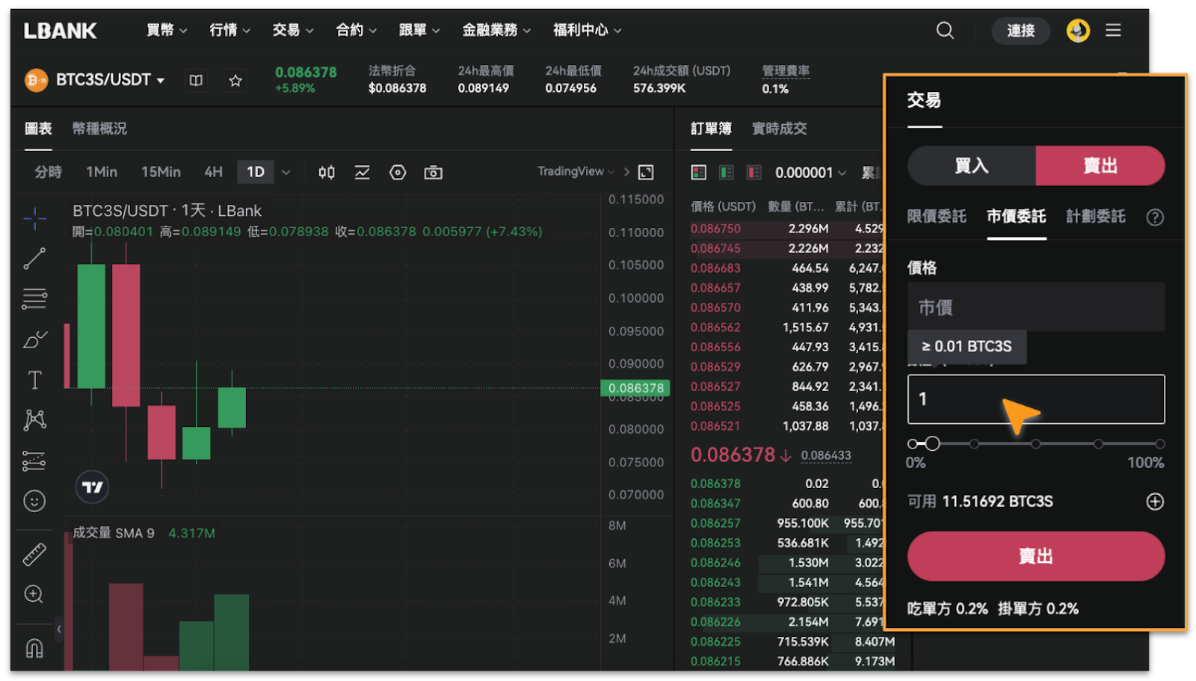Set amount slider to 100% mark
Image resolution: width=1196 pixels, height=681 pixels.
[x=1159, y=444]
